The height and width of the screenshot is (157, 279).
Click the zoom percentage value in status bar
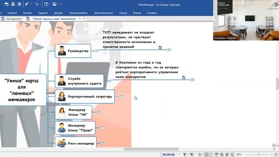(x=239, y=155)
